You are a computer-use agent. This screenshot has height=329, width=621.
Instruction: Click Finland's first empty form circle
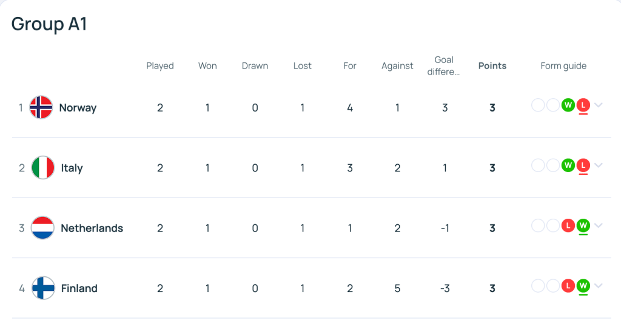[x=538, y=286]
